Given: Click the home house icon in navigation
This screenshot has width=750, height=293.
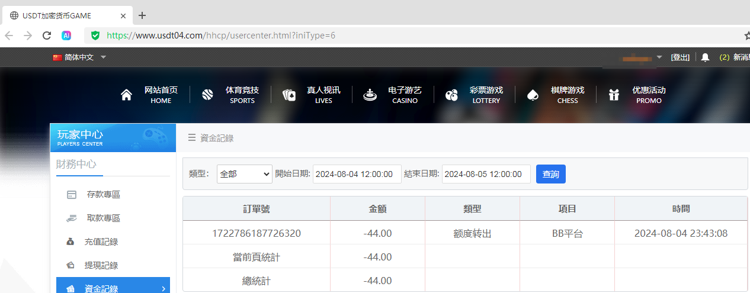Looking at the screenshot, I should coord(126,95).
